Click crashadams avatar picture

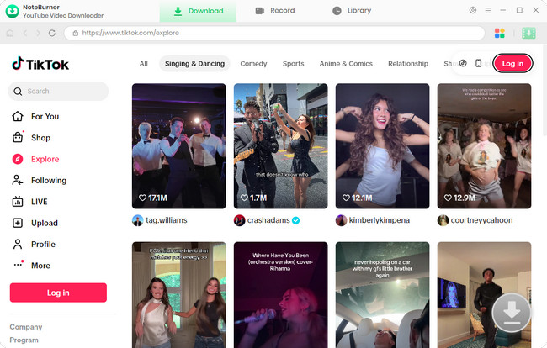(240, 220)
